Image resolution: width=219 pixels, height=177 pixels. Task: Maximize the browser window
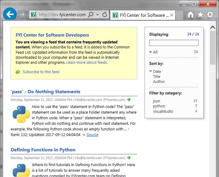[x=194, y=4]
